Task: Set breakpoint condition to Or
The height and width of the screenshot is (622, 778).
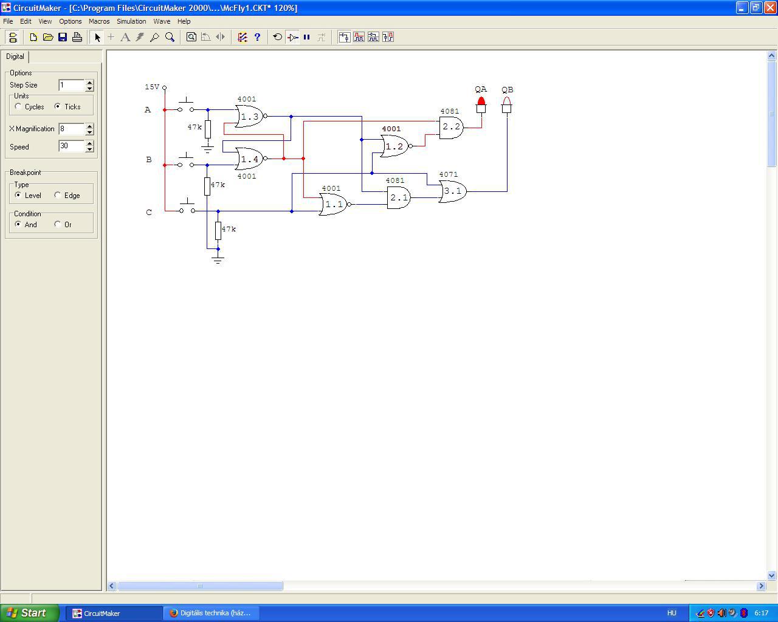Action: pyautogui.click(x=58, y=224)
